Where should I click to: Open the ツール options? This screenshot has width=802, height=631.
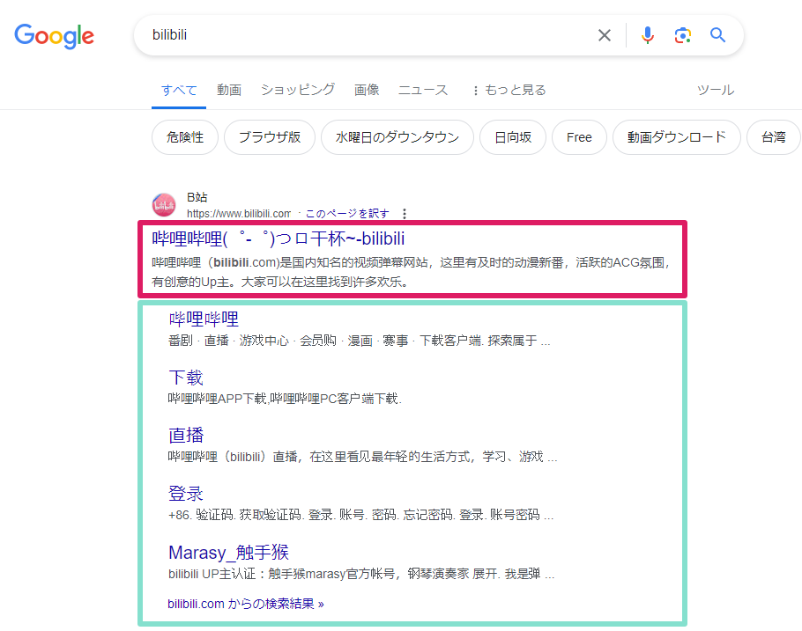[715, 90]
